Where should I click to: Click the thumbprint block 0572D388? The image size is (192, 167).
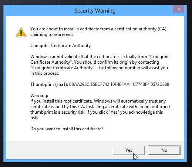[160, 84]
